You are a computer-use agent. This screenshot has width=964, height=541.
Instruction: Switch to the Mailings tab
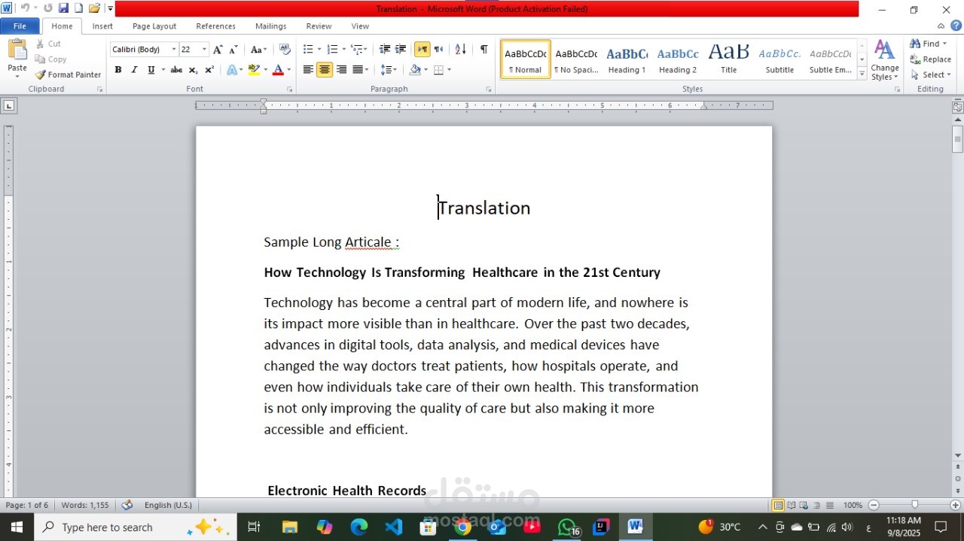tap(270, 26)
